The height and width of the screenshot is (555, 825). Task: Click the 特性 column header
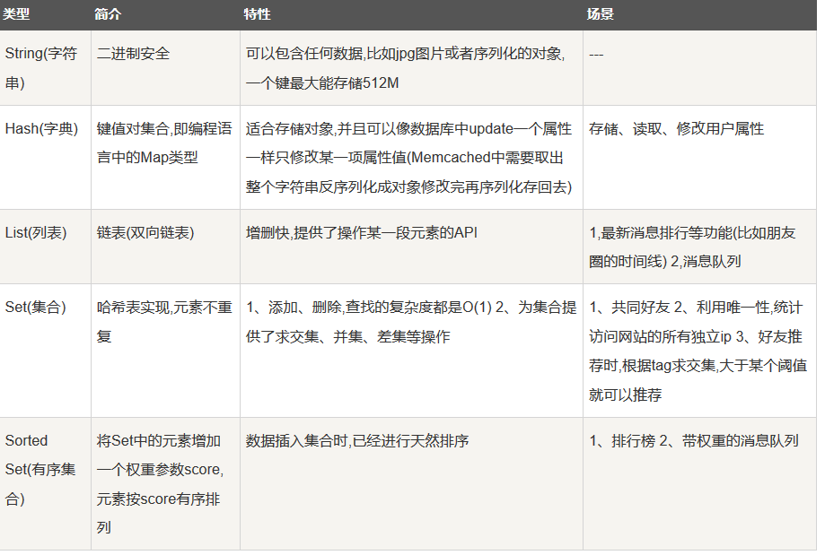[x=411, y=14]
